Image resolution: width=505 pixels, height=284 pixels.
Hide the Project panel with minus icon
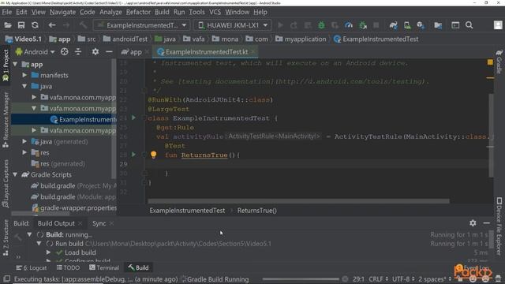click(x=109, y=51)
